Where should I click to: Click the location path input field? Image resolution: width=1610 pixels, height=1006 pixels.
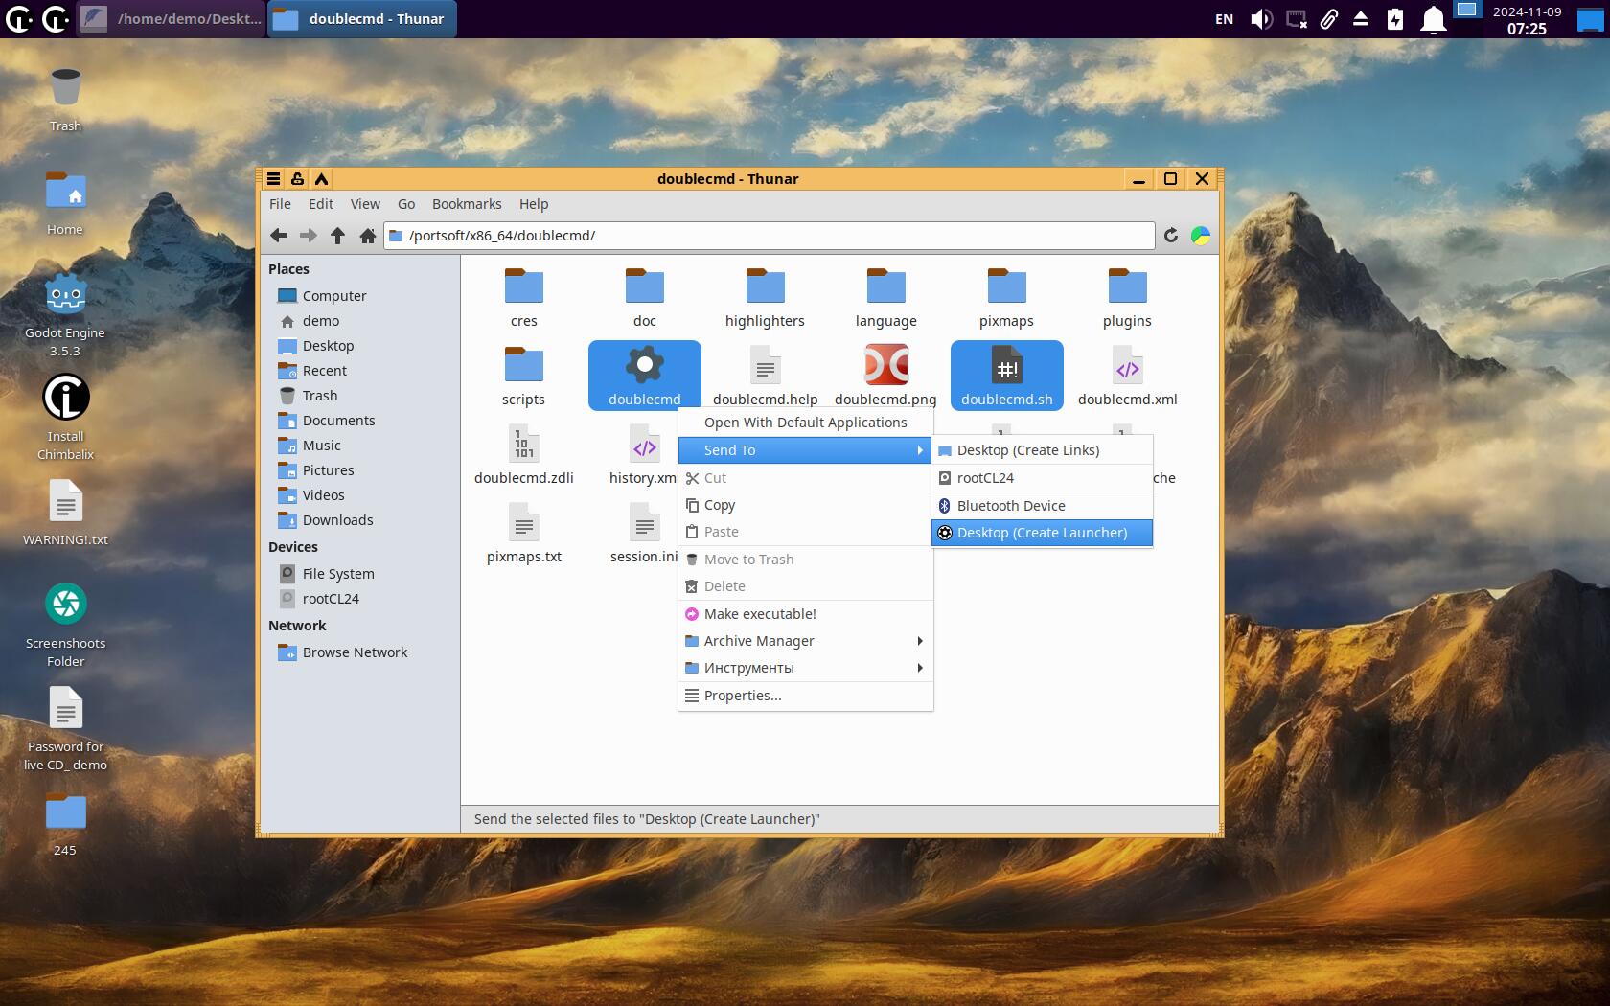(x=776, y=236)
